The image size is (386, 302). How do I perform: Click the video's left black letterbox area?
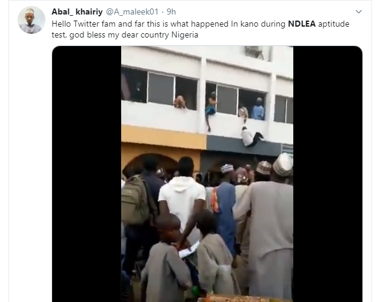tap(87, 174)
